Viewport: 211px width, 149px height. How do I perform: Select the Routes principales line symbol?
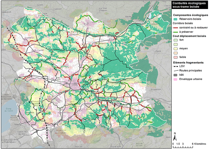click(x=175, y=70)
